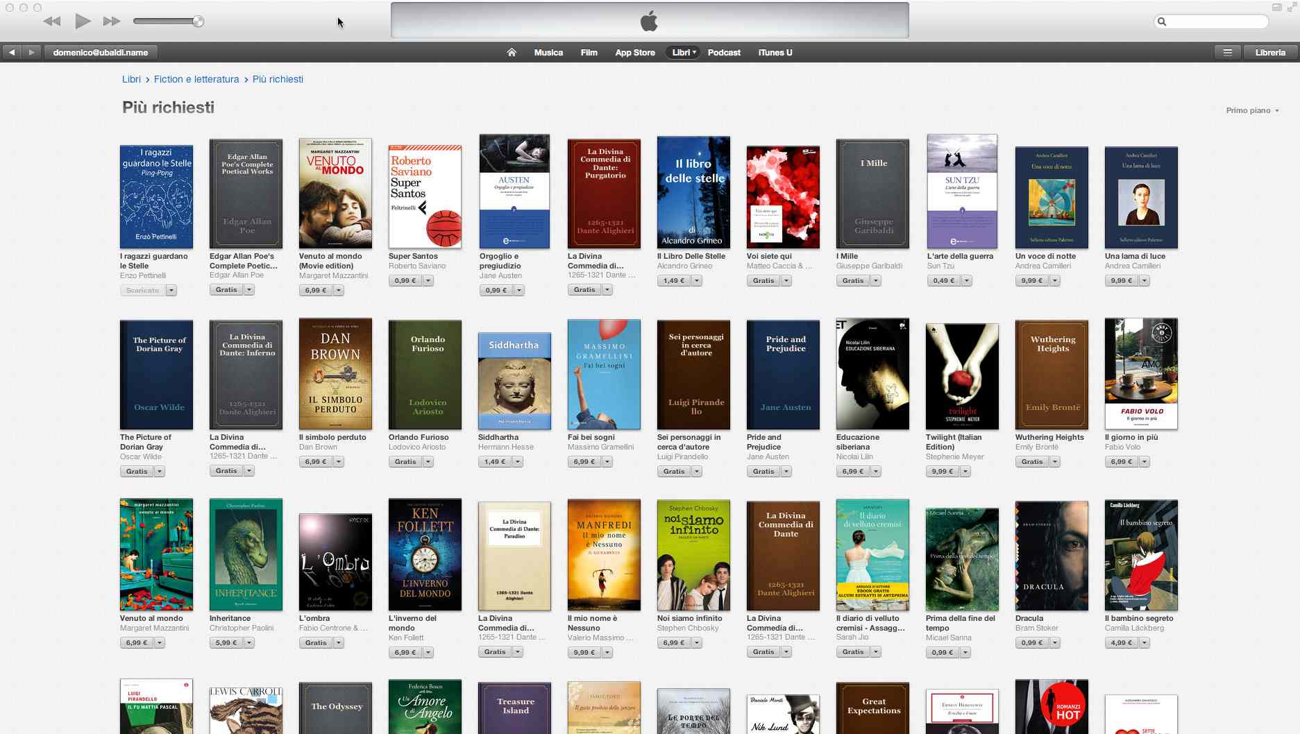Open I ragazzi guardano le Stelle cover
This screenshot has width=1300, height=734.
tap(156, 196)
